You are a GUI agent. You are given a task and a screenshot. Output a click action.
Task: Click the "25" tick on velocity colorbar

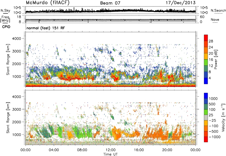pos(211,115)
